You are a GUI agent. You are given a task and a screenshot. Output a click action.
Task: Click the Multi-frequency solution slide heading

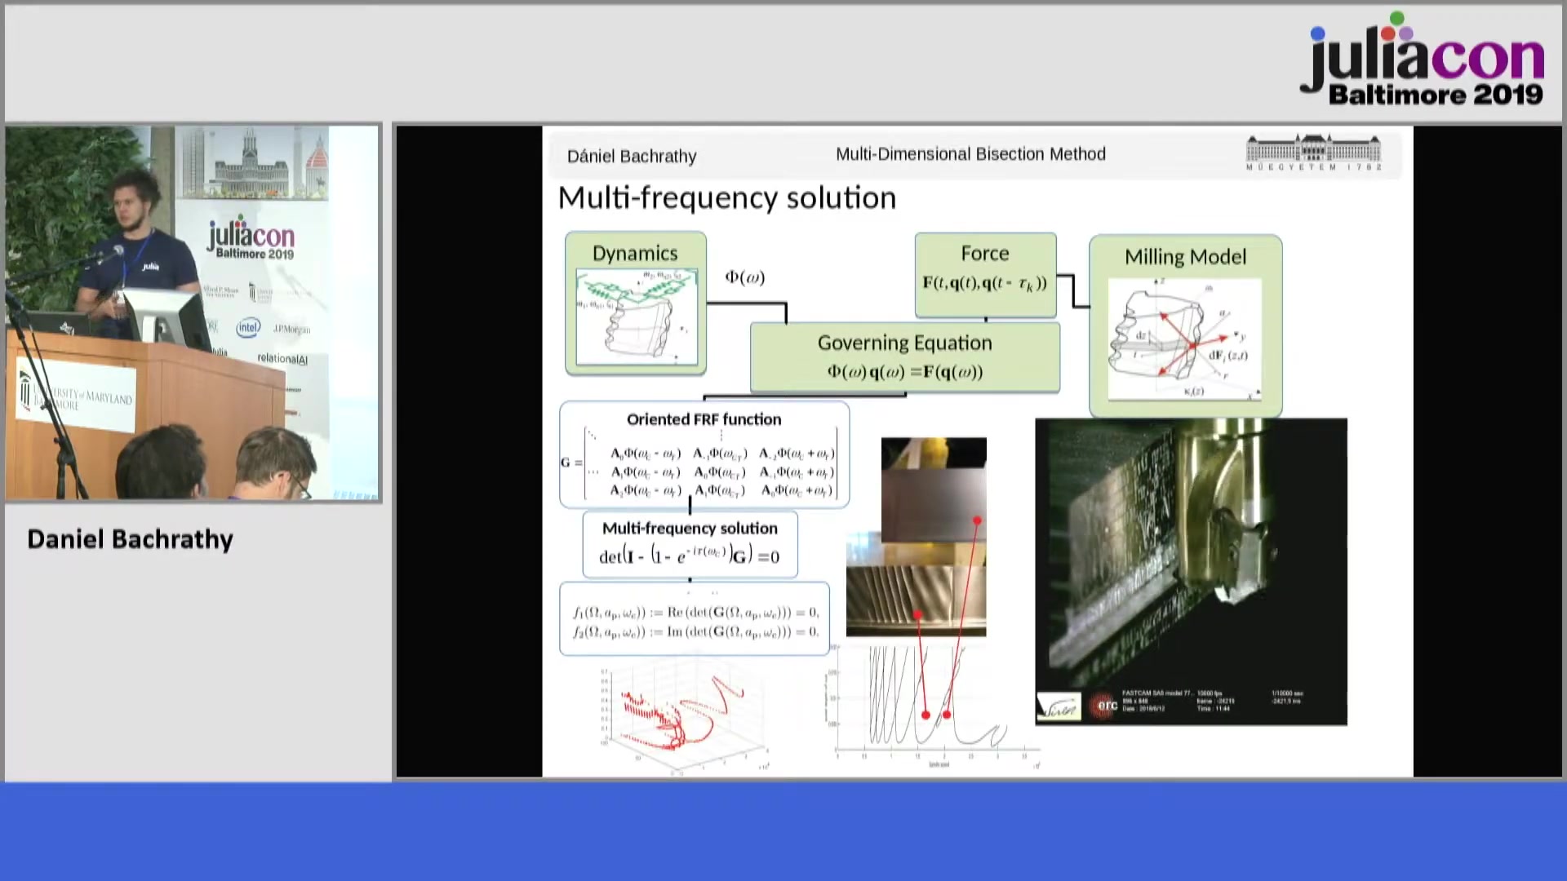coord(726,198)
